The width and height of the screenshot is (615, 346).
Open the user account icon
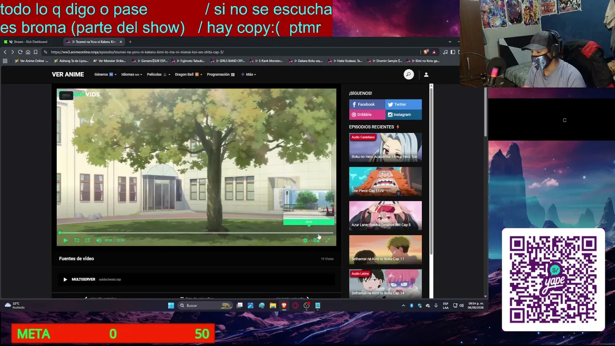[426, 74]
